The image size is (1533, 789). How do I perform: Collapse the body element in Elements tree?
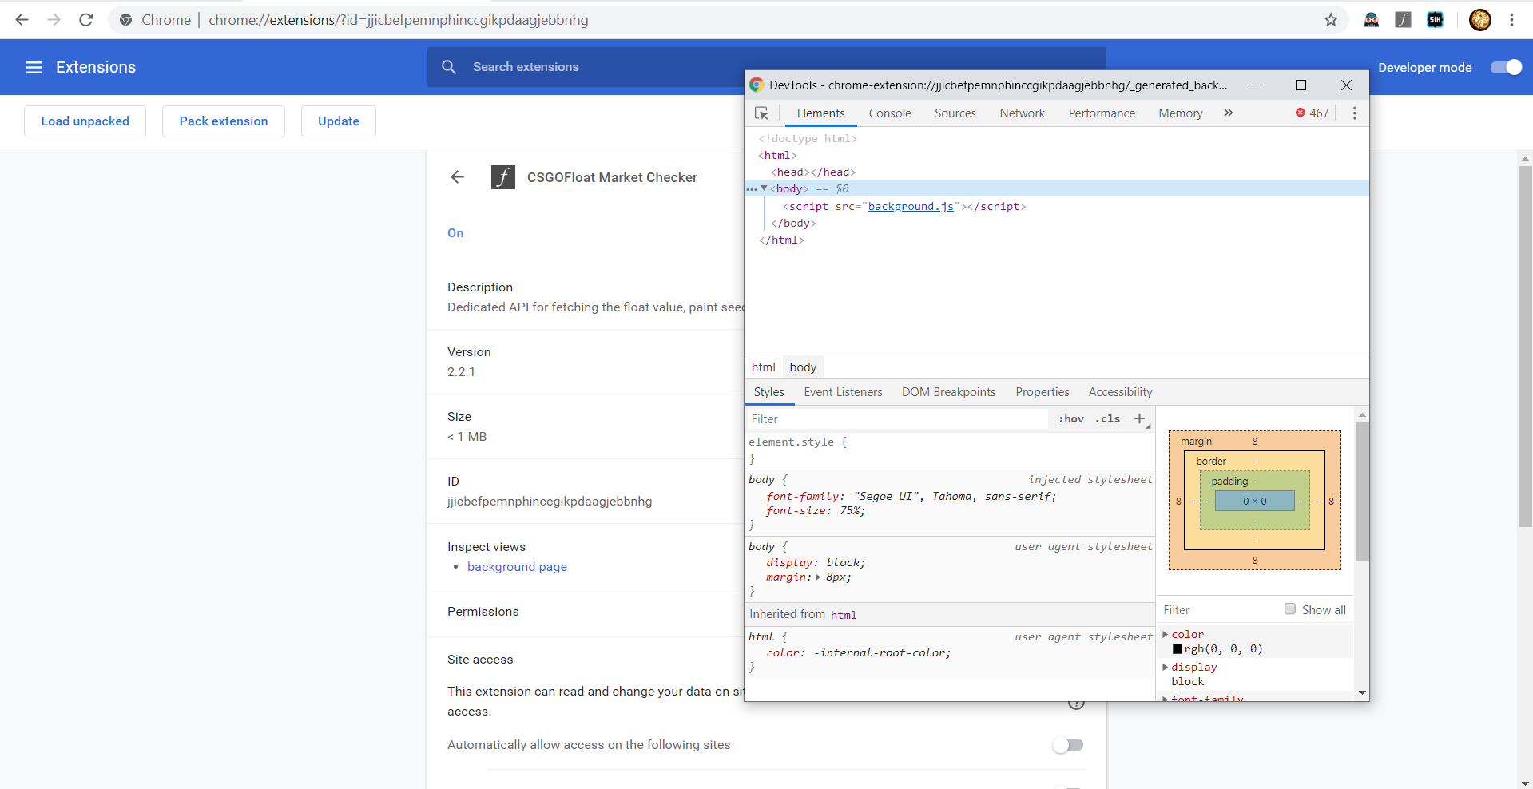point(764,188)
